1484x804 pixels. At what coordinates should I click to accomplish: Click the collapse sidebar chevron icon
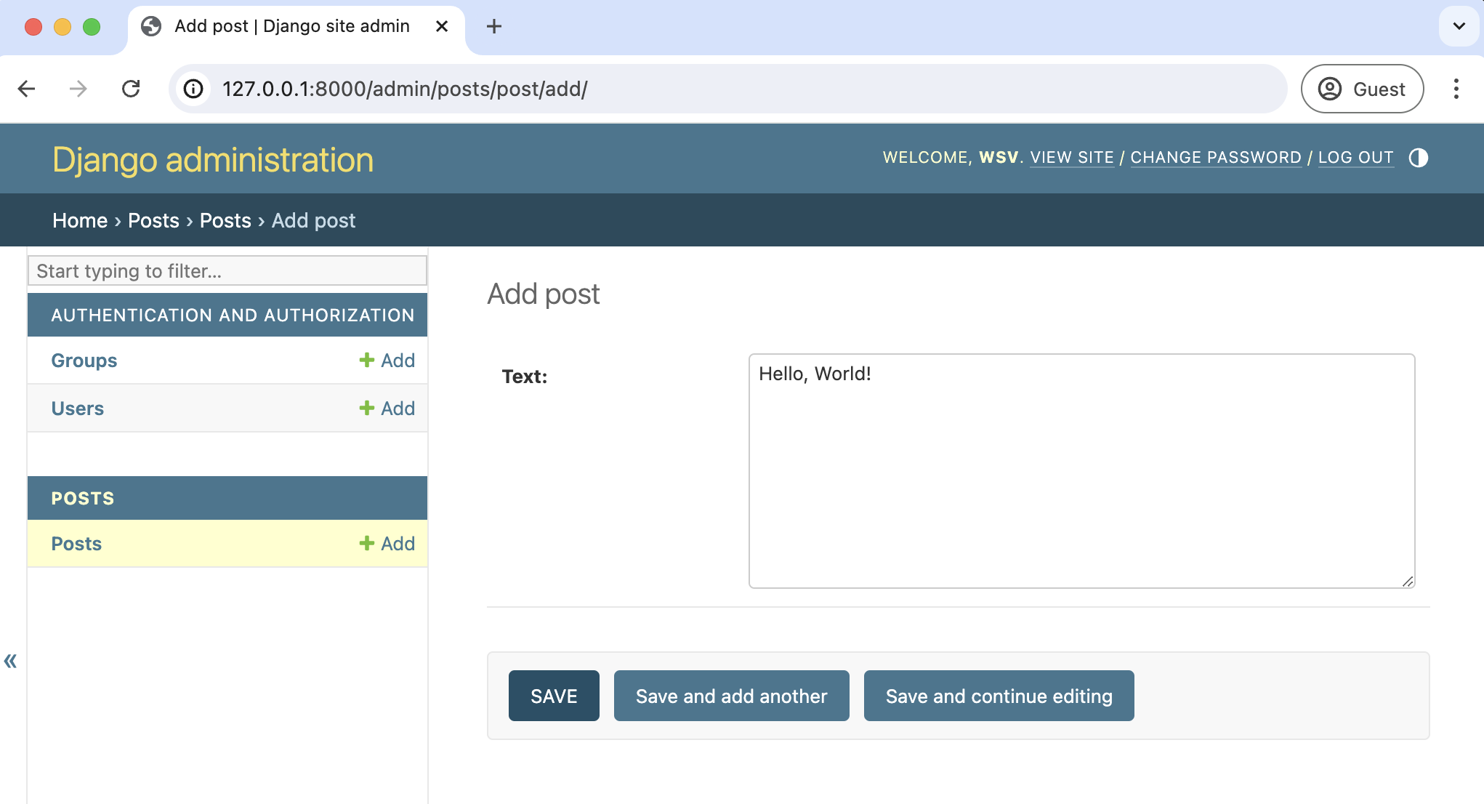12,662
